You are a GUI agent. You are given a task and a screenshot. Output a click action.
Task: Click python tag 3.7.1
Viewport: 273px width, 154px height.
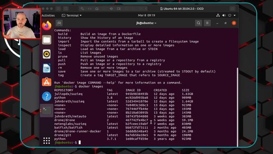111,139
